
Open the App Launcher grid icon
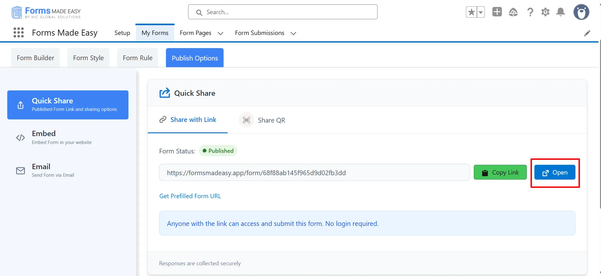pyautogui.click(x=19, y=32)
